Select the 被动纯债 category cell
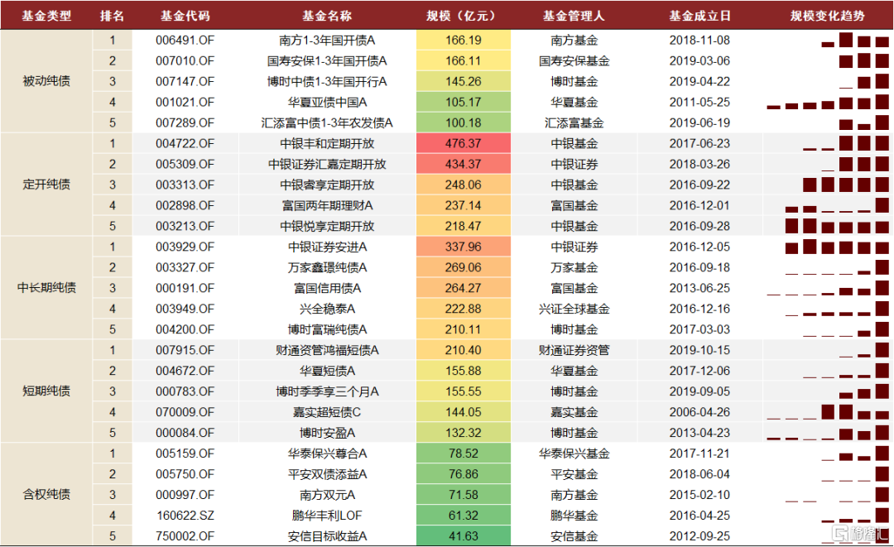The width and height of the screenshot is (894, 547). pos(46,81)
